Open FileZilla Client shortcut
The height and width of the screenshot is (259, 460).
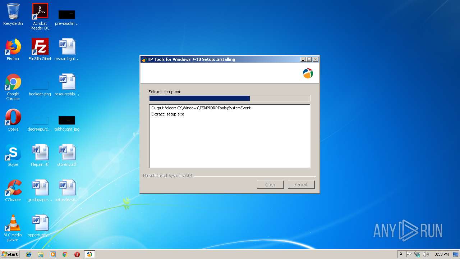coord(40,50)
